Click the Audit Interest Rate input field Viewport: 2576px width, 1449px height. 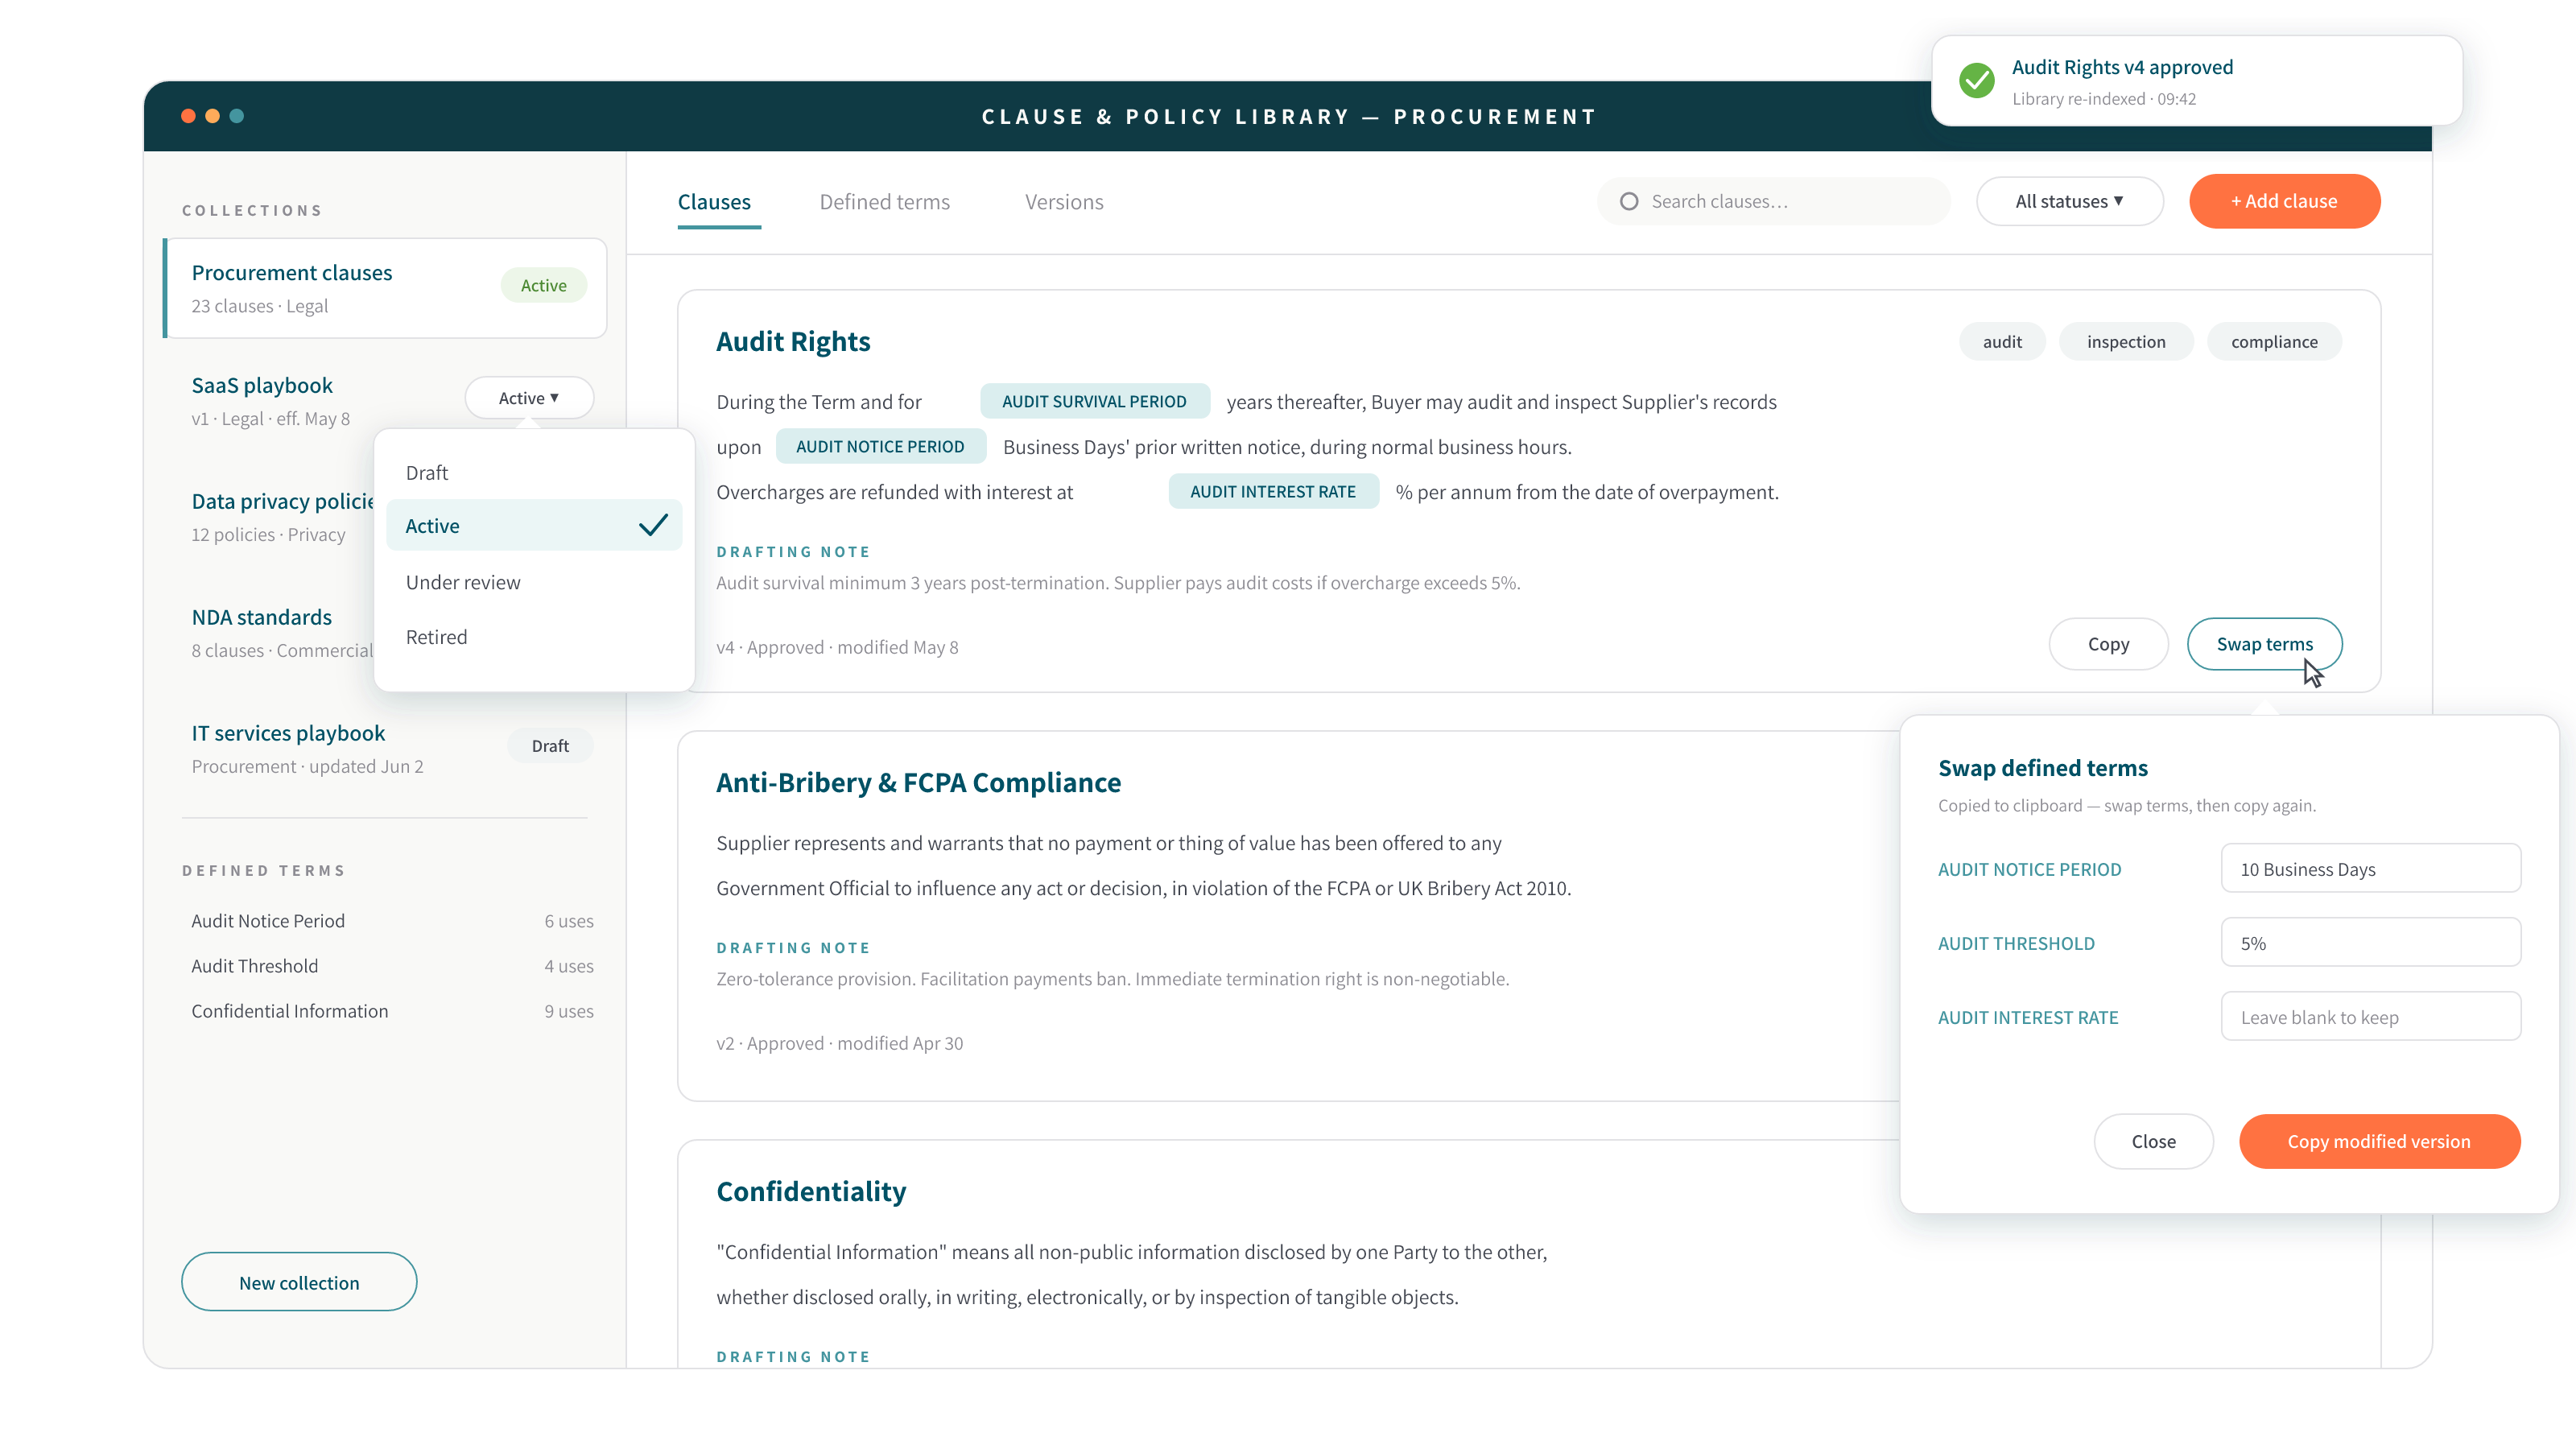tap(2370, 1016)
